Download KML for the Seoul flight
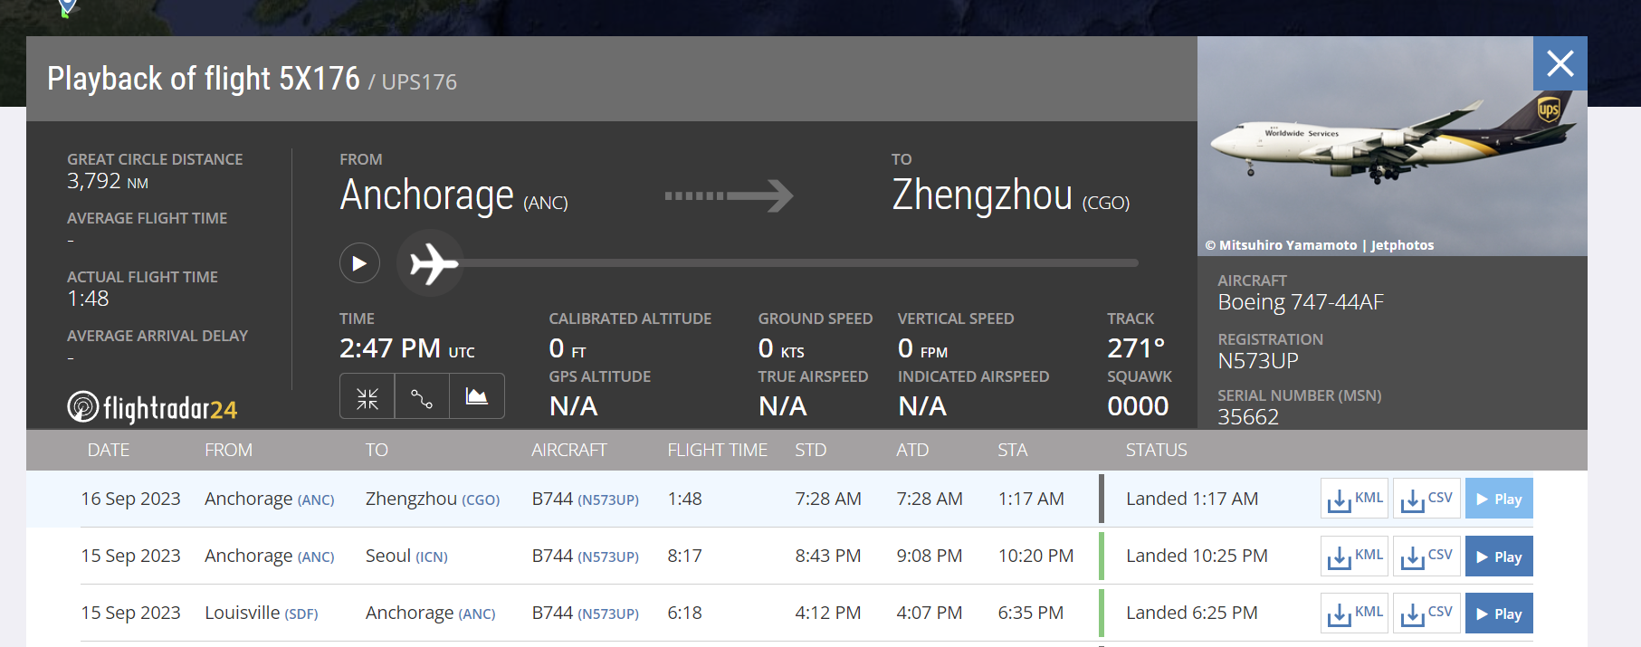This screenshot has height=647, width=1641. pyautogui.click(x=1354, y=556)
